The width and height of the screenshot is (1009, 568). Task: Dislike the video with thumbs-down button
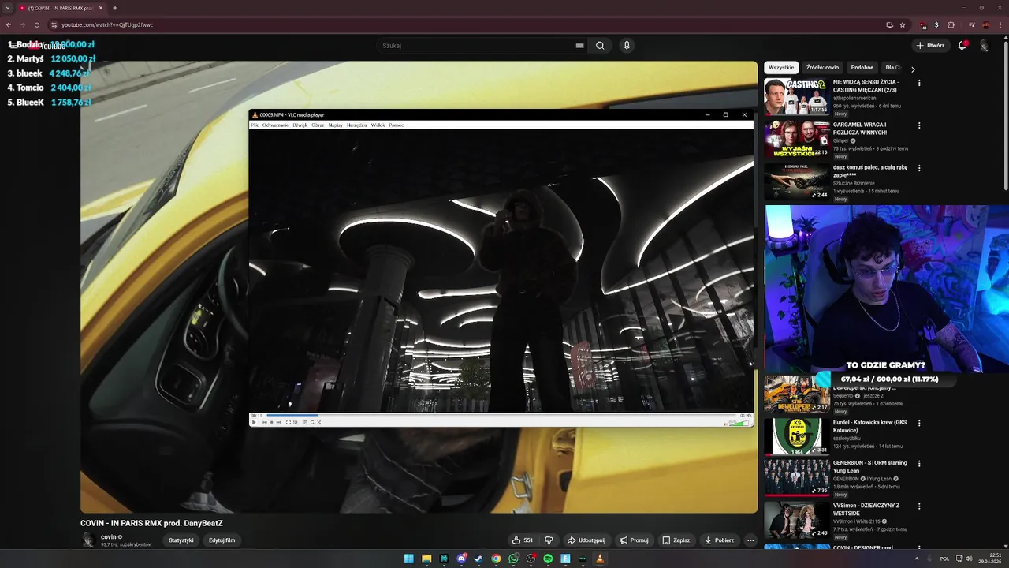(549, 540)
